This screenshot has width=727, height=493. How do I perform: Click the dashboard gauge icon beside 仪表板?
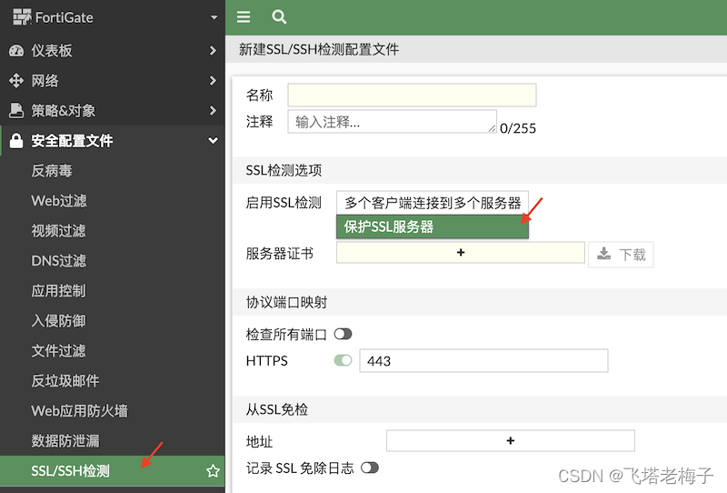[16, 51]
